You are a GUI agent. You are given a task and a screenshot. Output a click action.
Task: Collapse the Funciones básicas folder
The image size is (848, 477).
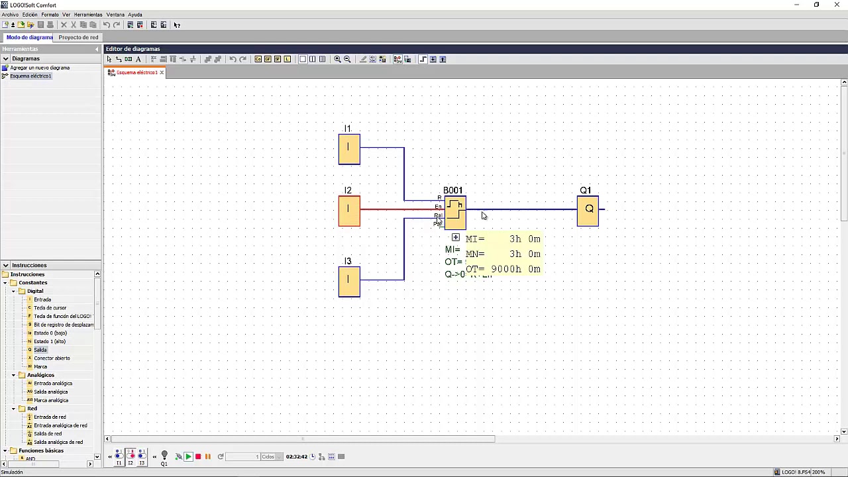(x=5, y=450)
